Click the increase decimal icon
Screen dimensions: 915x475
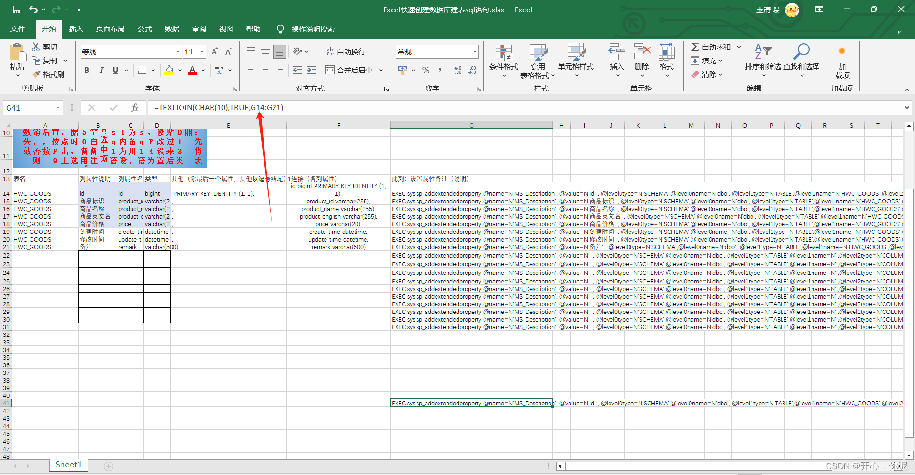click(x=458, y=70)
